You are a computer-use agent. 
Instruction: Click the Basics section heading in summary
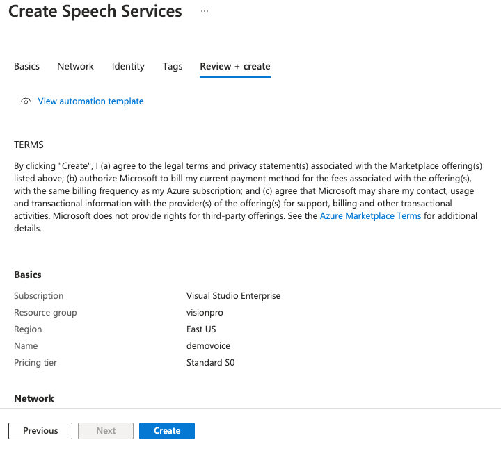28,275
